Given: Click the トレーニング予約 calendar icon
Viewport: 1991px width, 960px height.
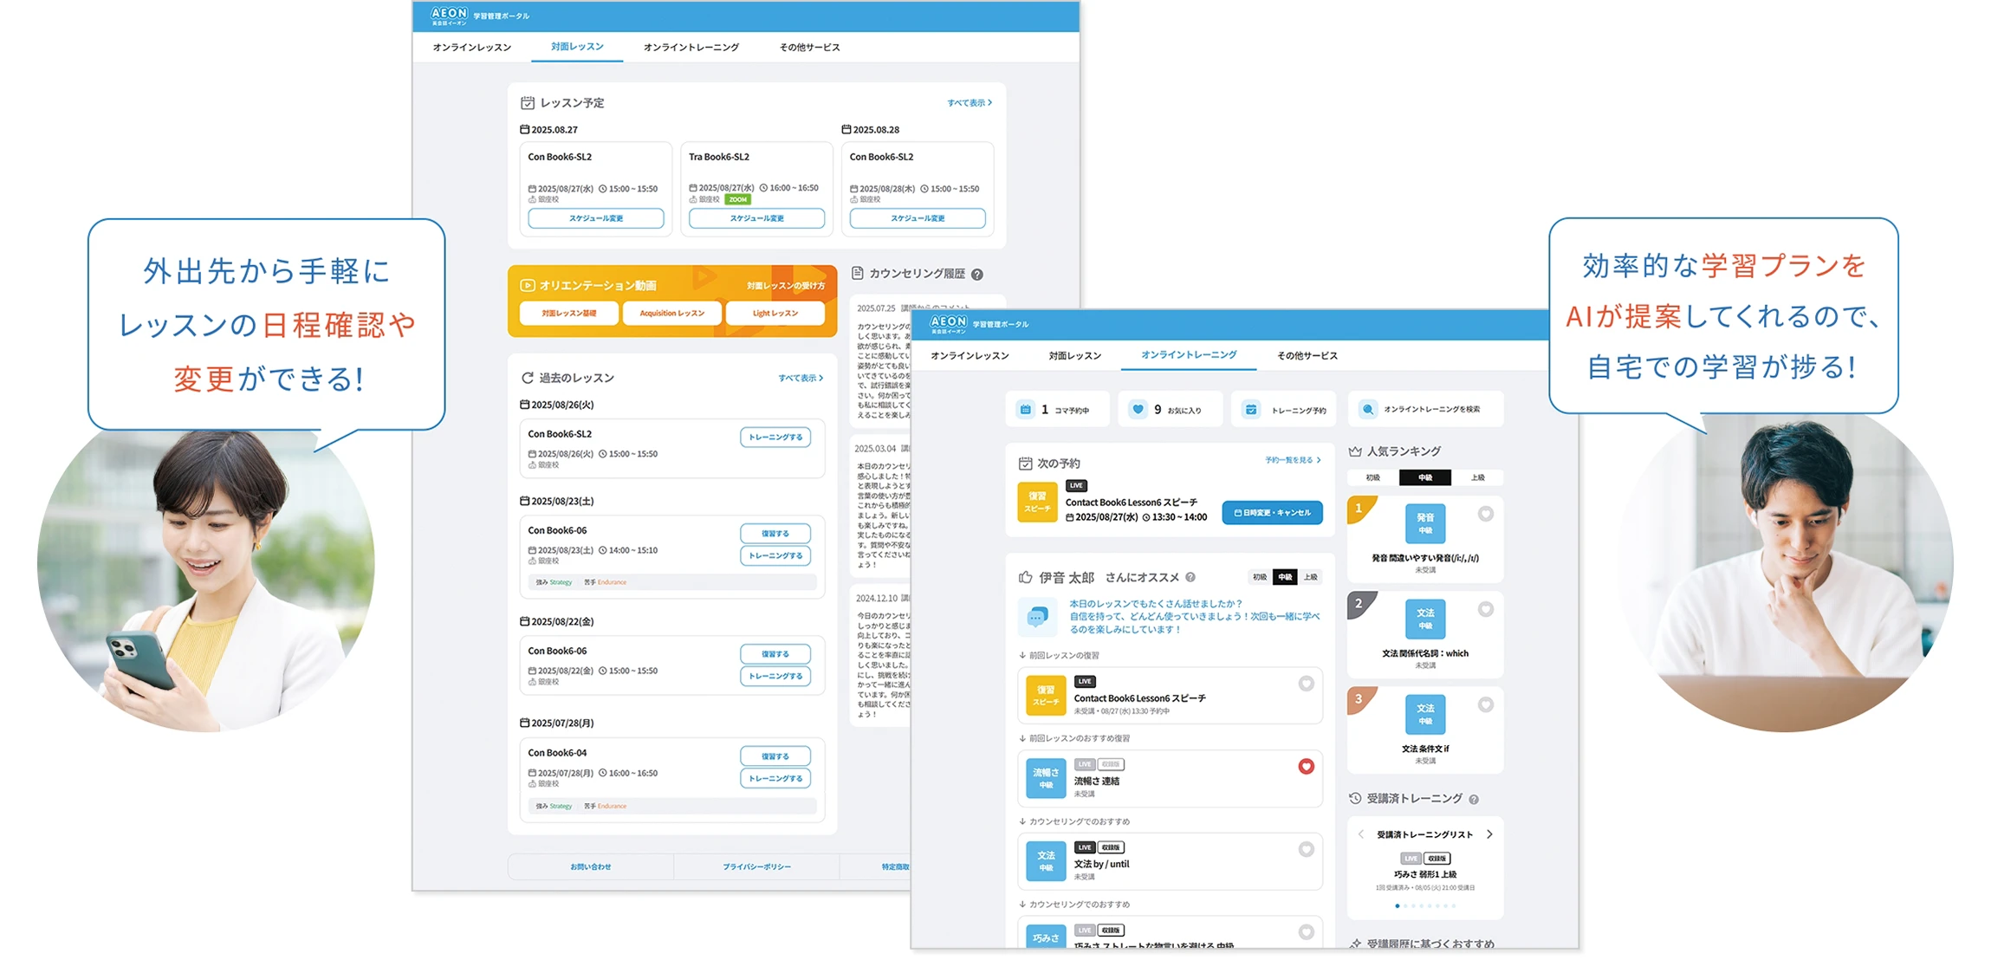Looking at the screenshot, I should coord(1251,409).
